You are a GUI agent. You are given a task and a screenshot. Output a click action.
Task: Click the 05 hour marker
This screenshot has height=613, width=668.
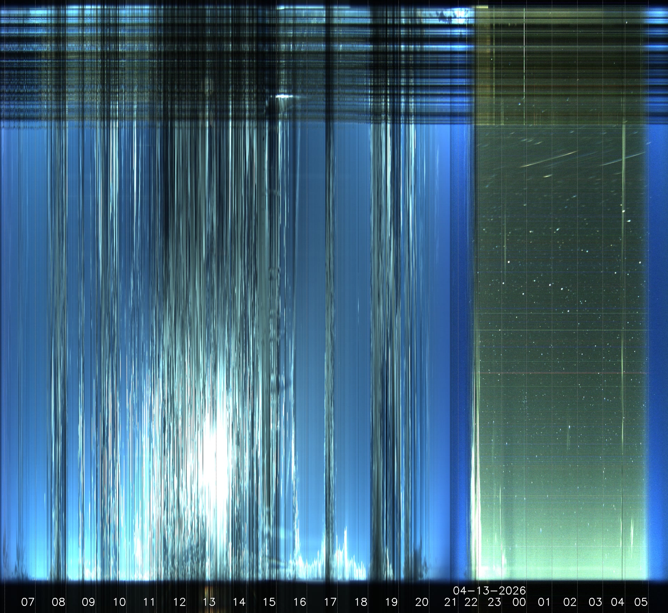coord(641,602)
